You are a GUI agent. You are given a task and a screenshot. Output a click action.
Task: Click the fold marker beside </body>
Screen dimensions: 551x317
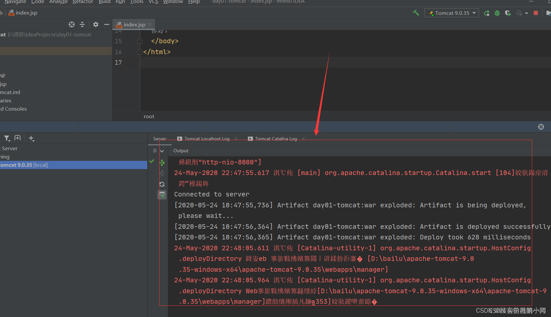coord(140,41)
